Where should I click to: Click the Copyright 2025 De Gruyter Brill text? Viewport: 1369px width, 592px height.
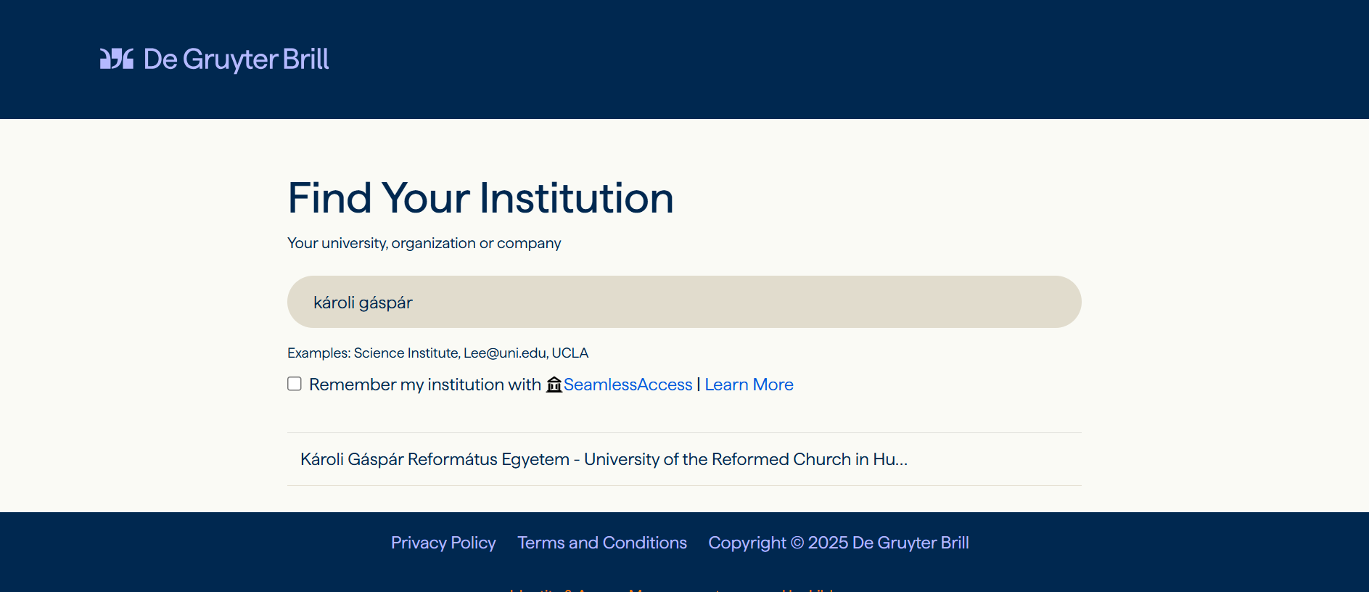click(838, 543)
